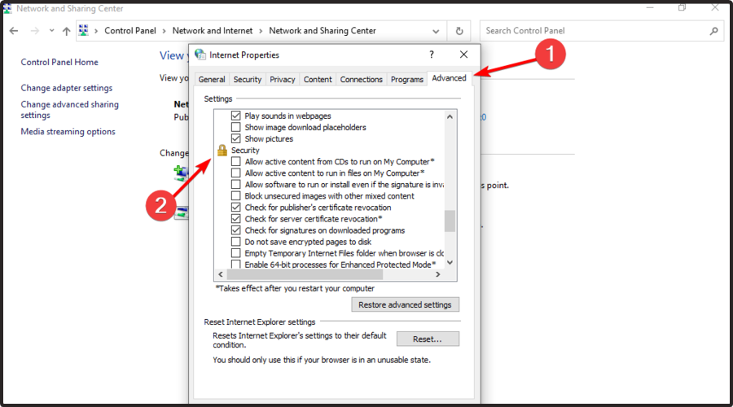Click the Network and Sharing Center title icon
Image resolution: width=733 pixels, height=407 pixels.
(x=7, y=8)
